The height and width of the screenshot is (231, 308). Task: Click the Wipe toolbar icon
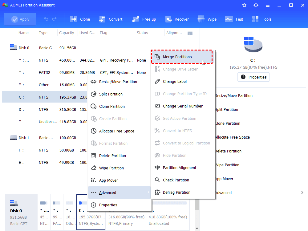pyautogui.click(x=207, y=19)
